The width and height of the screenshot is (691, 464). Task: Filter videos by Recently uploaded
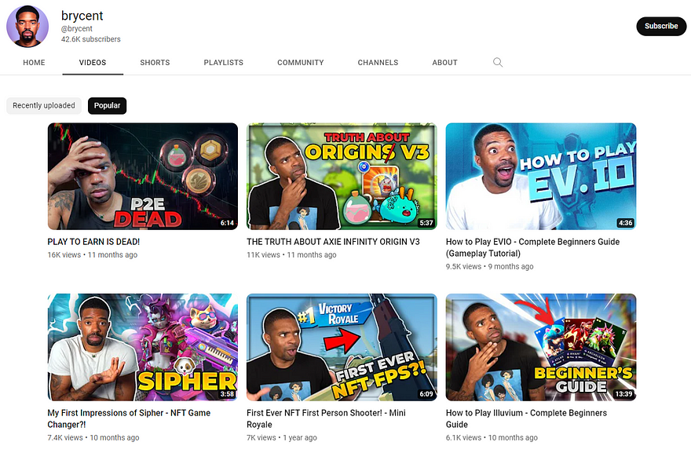pyautogui.click(x=44, y=106)
